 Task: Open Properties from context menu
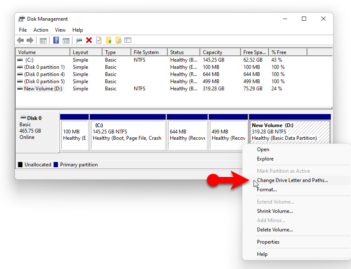296,242
